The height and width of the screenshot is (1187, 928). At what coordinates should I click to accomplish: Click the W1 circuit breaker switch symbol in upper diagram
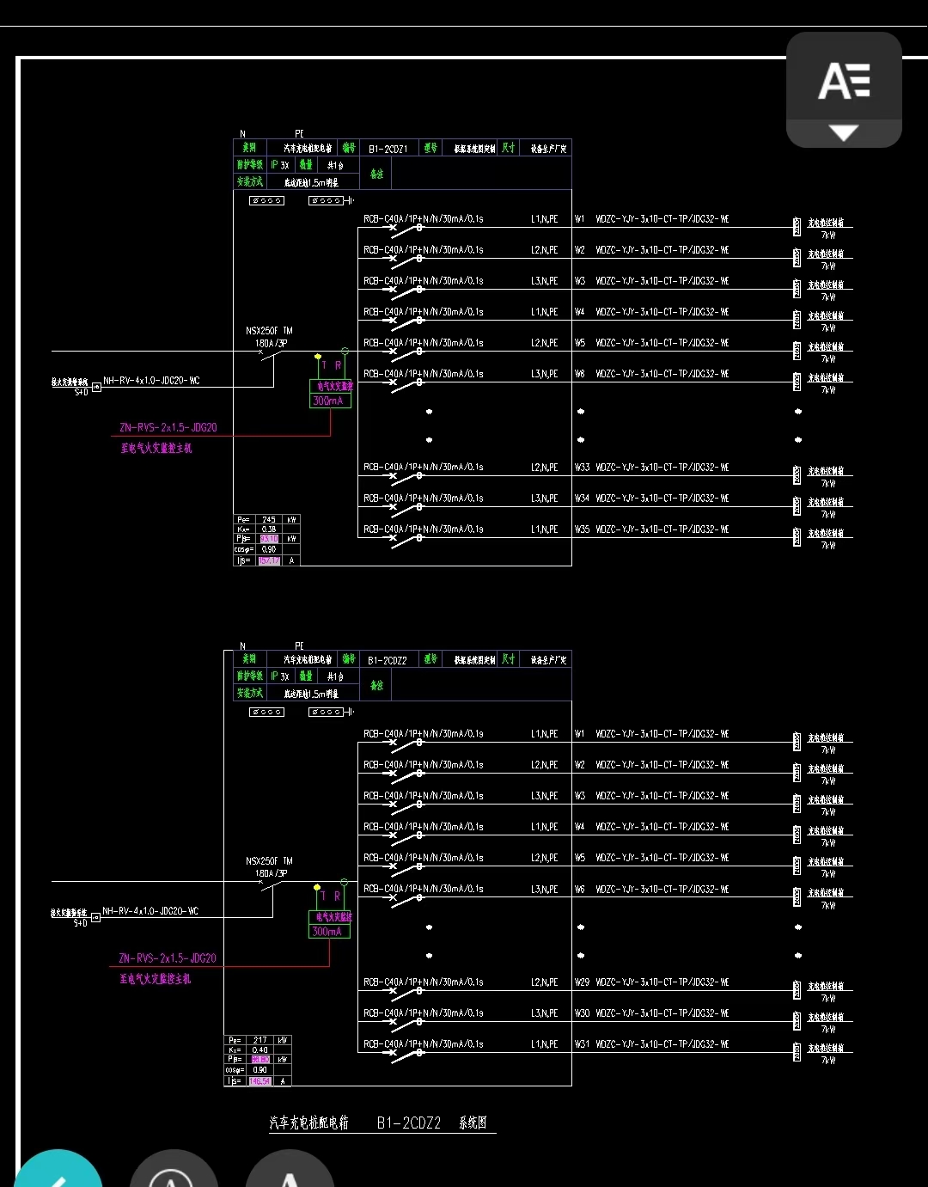click(406, 229)
